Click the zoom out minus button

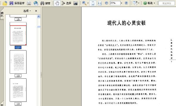pyautogui.click(x=106, y=3)
